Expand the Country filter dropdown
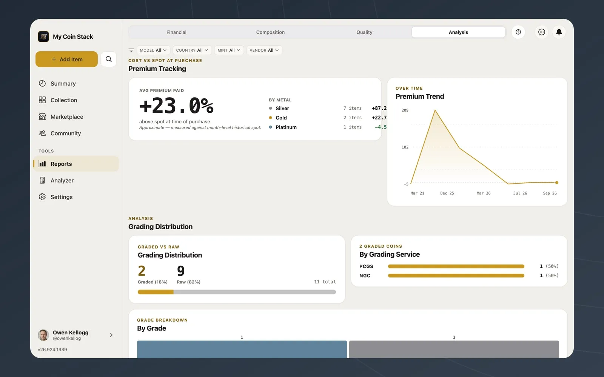Image resolution: width=604 pixels, height=377 pixels. [192, 50]
